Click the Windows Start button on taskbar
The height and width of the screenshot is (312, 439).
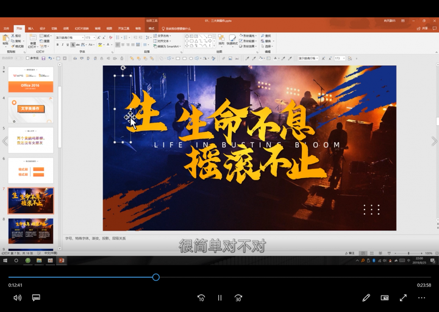pos(5,261)
